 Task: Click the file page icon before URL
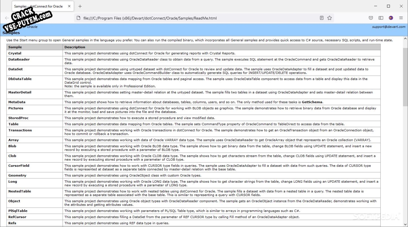click(78, 18)
